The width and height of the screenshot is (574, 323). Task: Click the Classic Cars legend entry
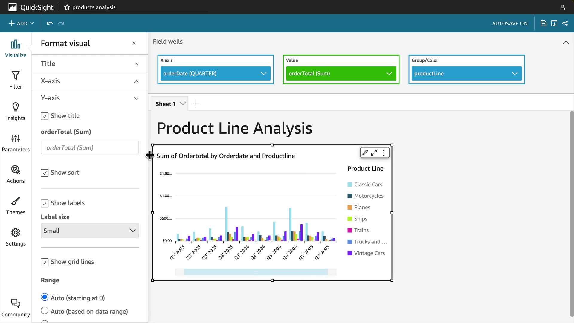tap(368, 185)
